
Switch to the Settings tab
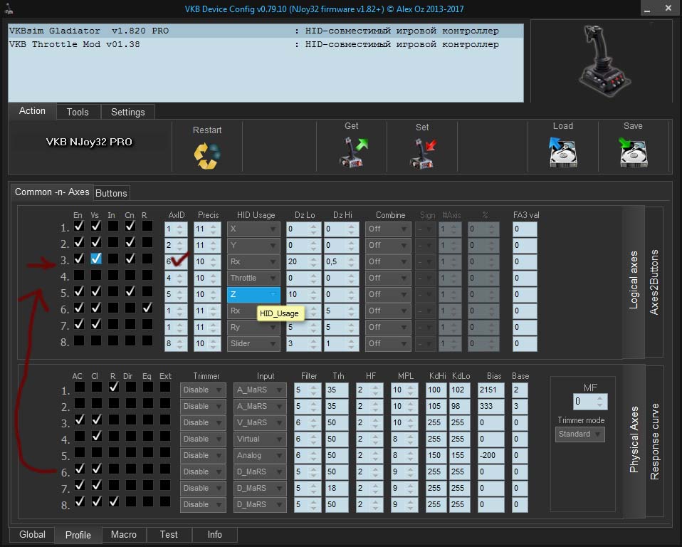coord(128,112)
